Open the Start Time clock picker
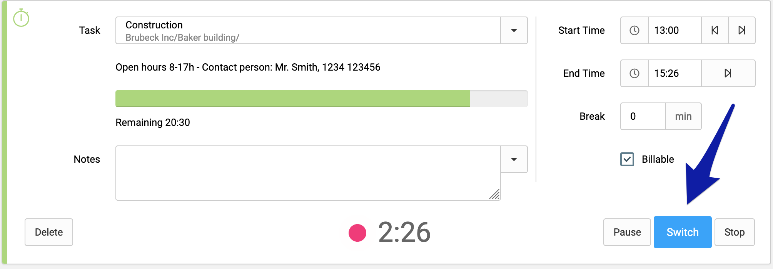This screenshot has height=269, width=773. point(634,30)
